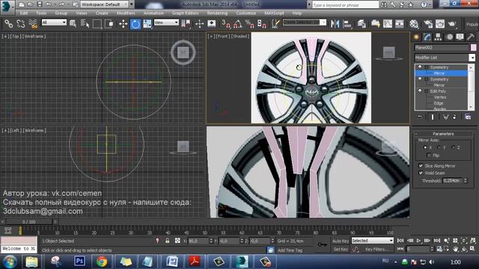Toggle Spinner Snap icon
Viewport: 479px width, 269px height.
262,23
